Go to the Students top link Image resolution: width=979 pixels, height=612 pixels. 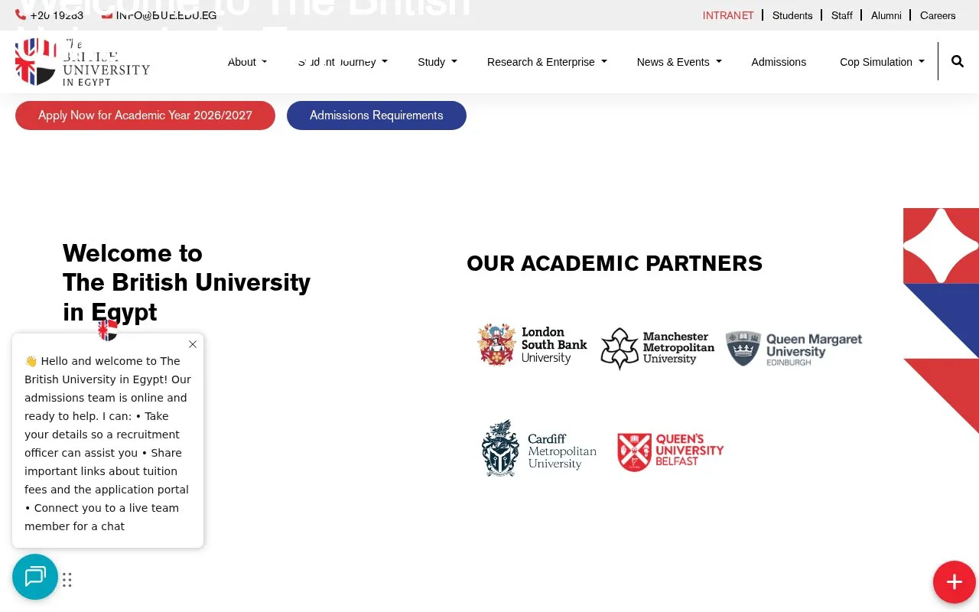(792, 15)
